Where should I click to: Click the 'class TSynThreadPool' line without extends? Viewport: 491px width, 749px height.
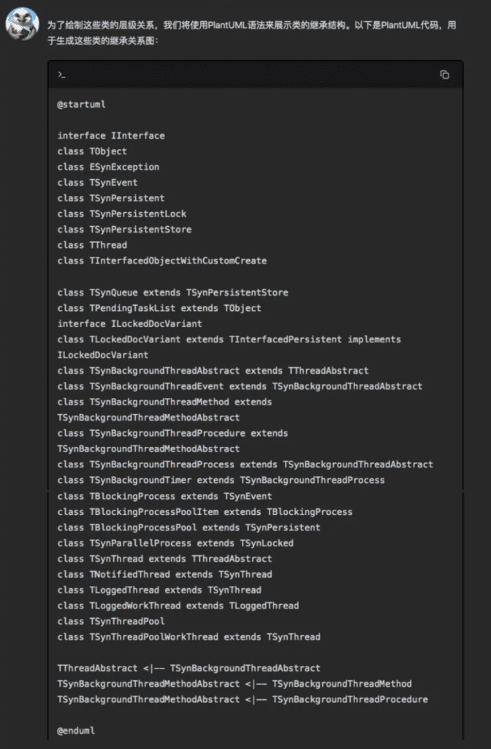pos(111,621)
